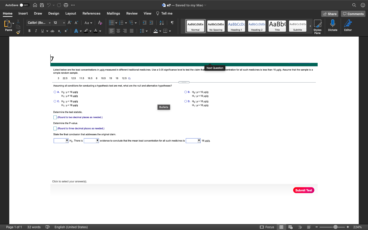Center align the paragraph
368x230 pixels.
(118, 31)
